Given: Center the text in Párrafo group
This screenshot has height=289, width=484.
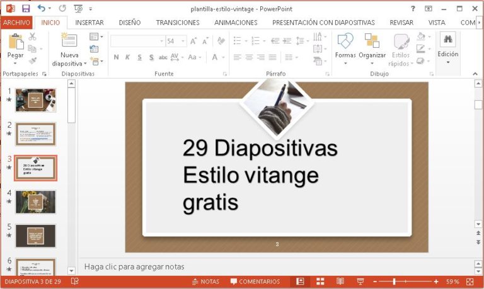Looking at the screenshot, I should pyautogui.click(x=249, y=57).
